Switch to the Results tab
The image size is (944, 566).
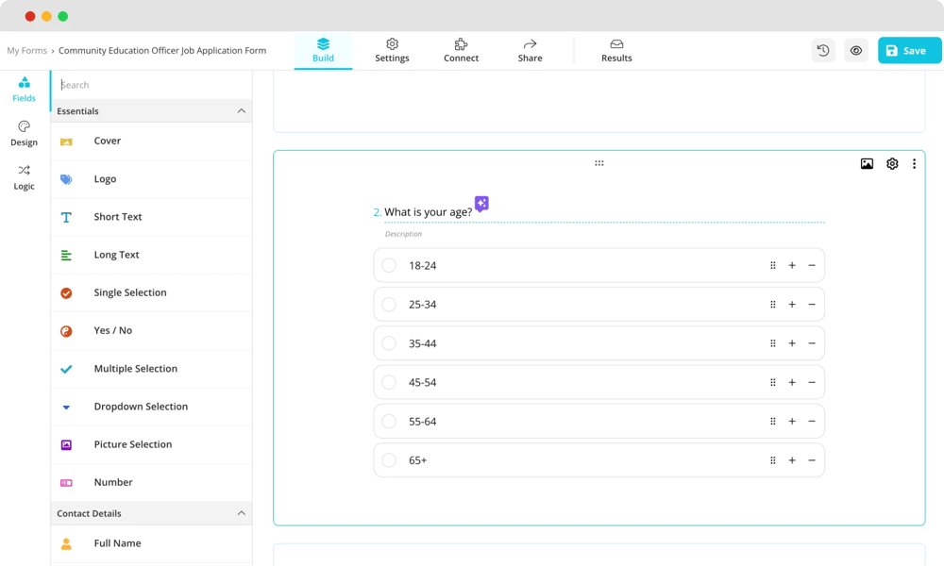click(x=616, y=51)
